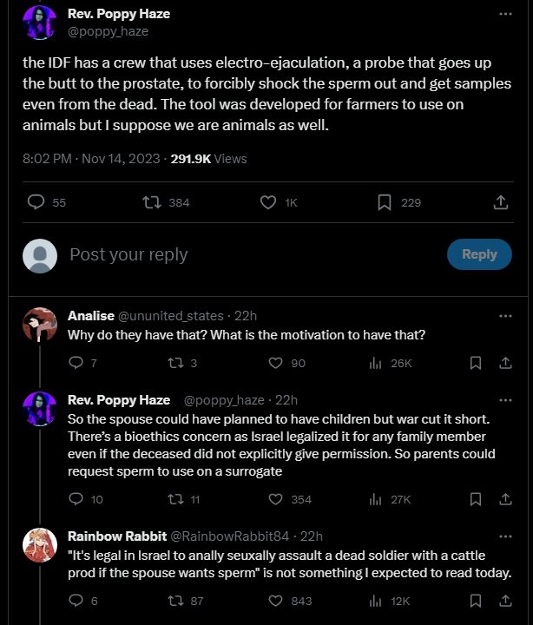Like Analise's reply with 90 likes
This screenshot has width=533, height=625.
[276, 363]
